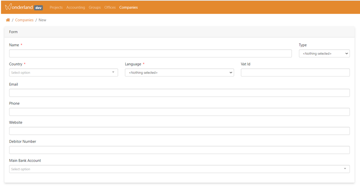Open the Country select option dropdown
The width and height of the screenshot is (360, 188).
tap(63, 72)
